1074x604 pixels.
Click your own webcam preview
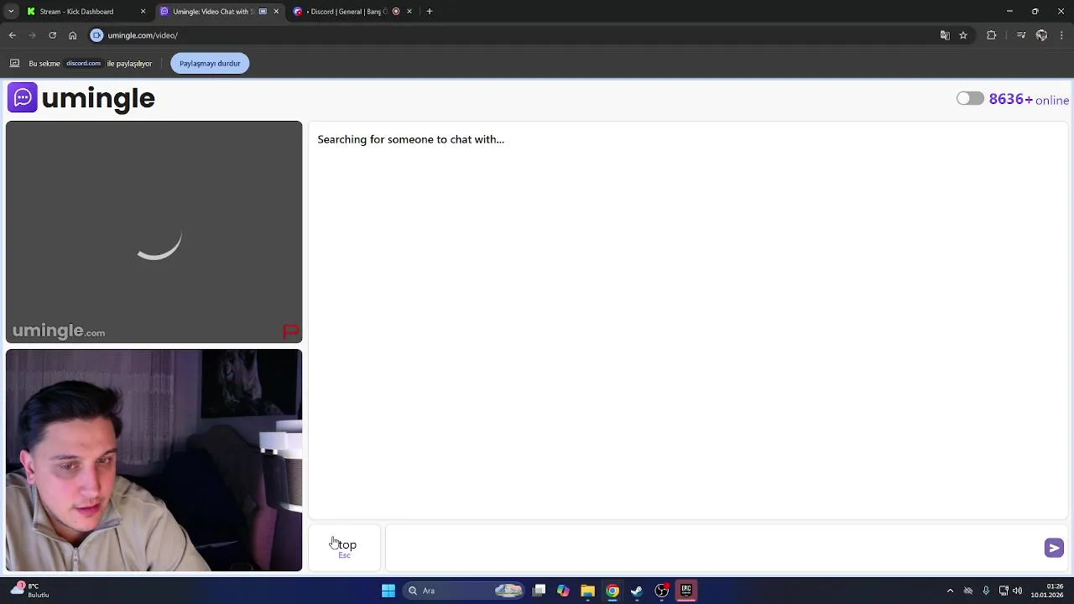click(154, 461)
